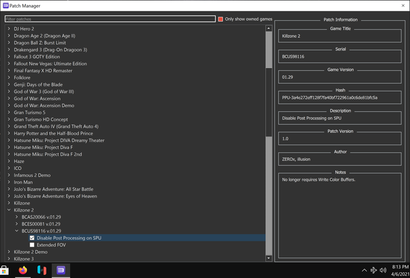Select Dragon Ball Z: Burst Limit
The image size is (410, 278).
(40, 43)
